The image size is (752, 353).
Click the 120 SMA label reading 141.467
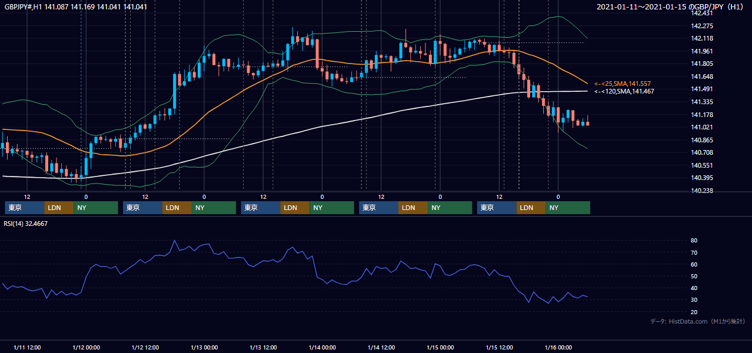coord(624,91)
